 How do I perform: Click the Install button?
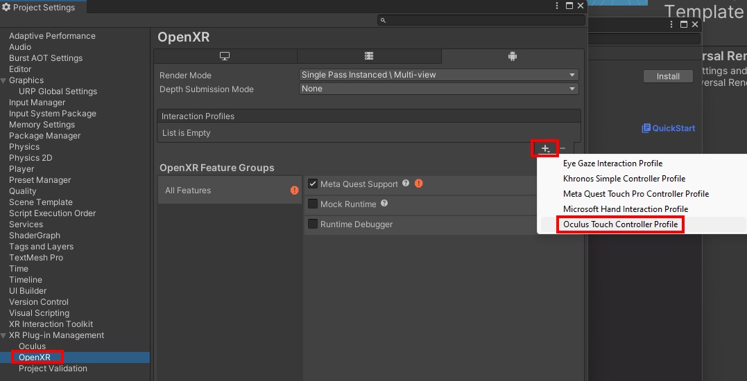click(x=668, y=76)
